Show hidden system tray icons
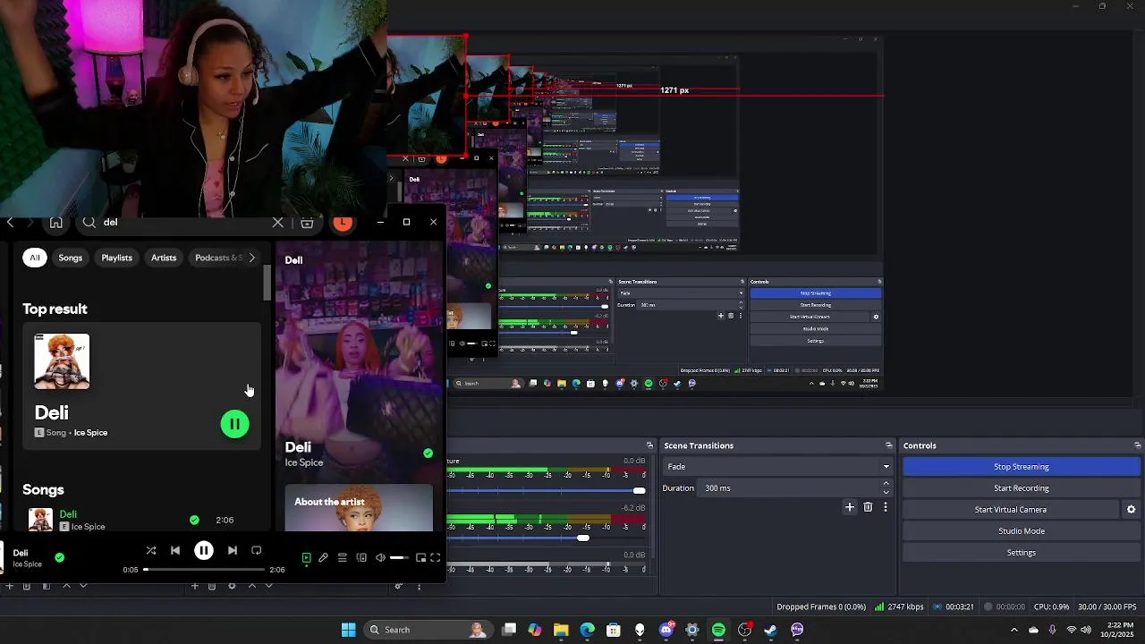 point(1014,630)
